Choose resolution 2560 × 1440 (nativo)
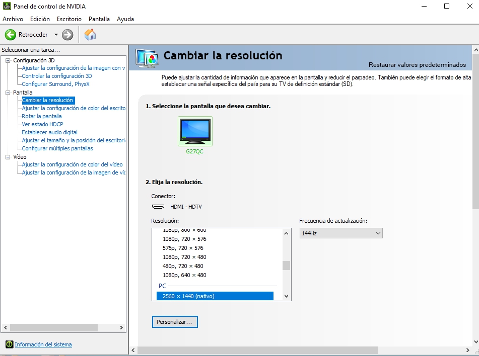 215,296
